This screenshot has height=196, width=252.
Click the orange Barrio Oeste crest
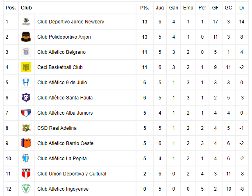tap(26, 143)
